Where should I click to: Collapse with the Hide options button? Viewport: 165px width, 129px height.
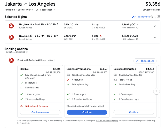pos(145,61)
